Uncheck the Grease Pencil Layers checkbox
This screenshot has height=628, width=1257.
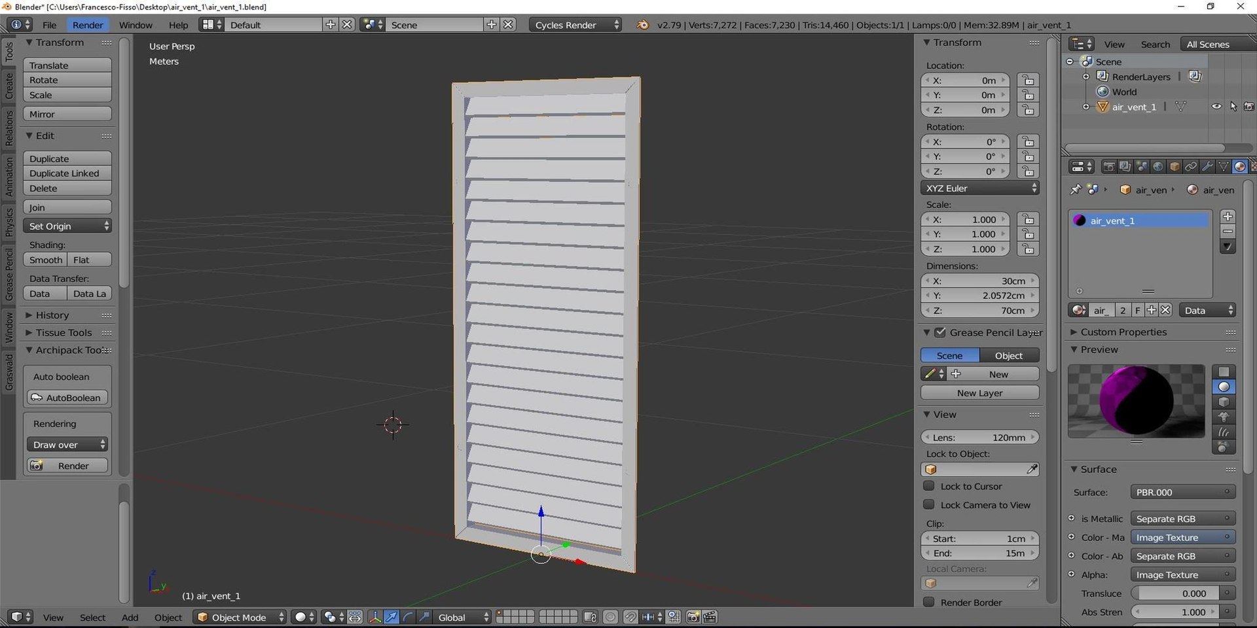tap(940, 332)
